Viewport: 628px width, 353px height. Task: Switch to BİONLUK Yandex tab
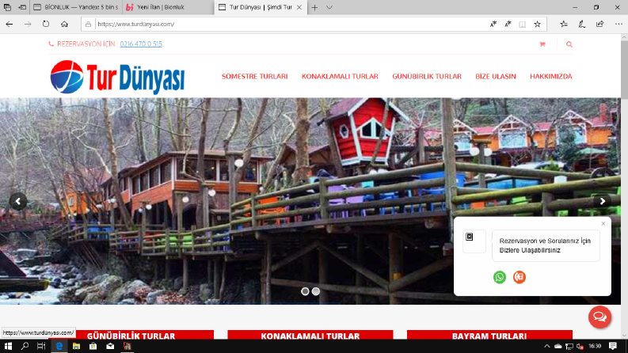pyautogui.click(x=76, y=7)
